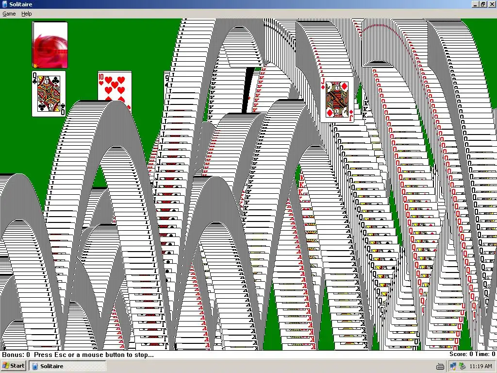
Task: Click the 'Bonus: 0' status text
Action: [x=16, y=355]
